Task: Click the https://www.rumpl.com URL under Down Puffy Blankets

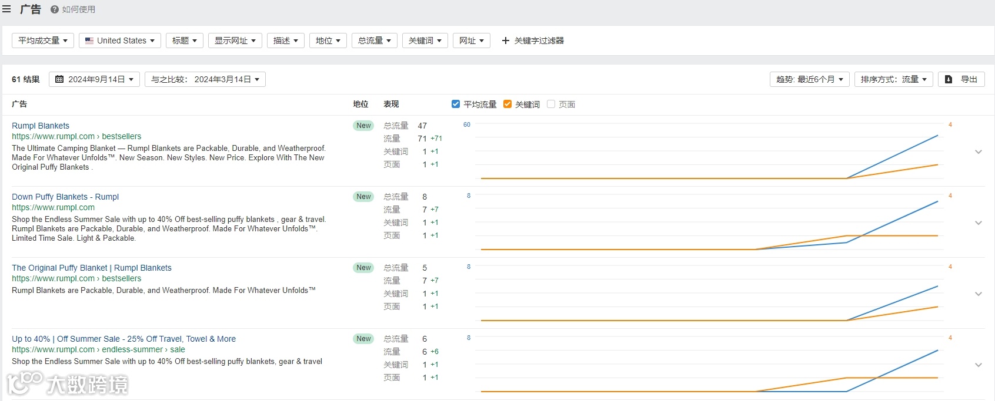Action: (x=53, y=207)
